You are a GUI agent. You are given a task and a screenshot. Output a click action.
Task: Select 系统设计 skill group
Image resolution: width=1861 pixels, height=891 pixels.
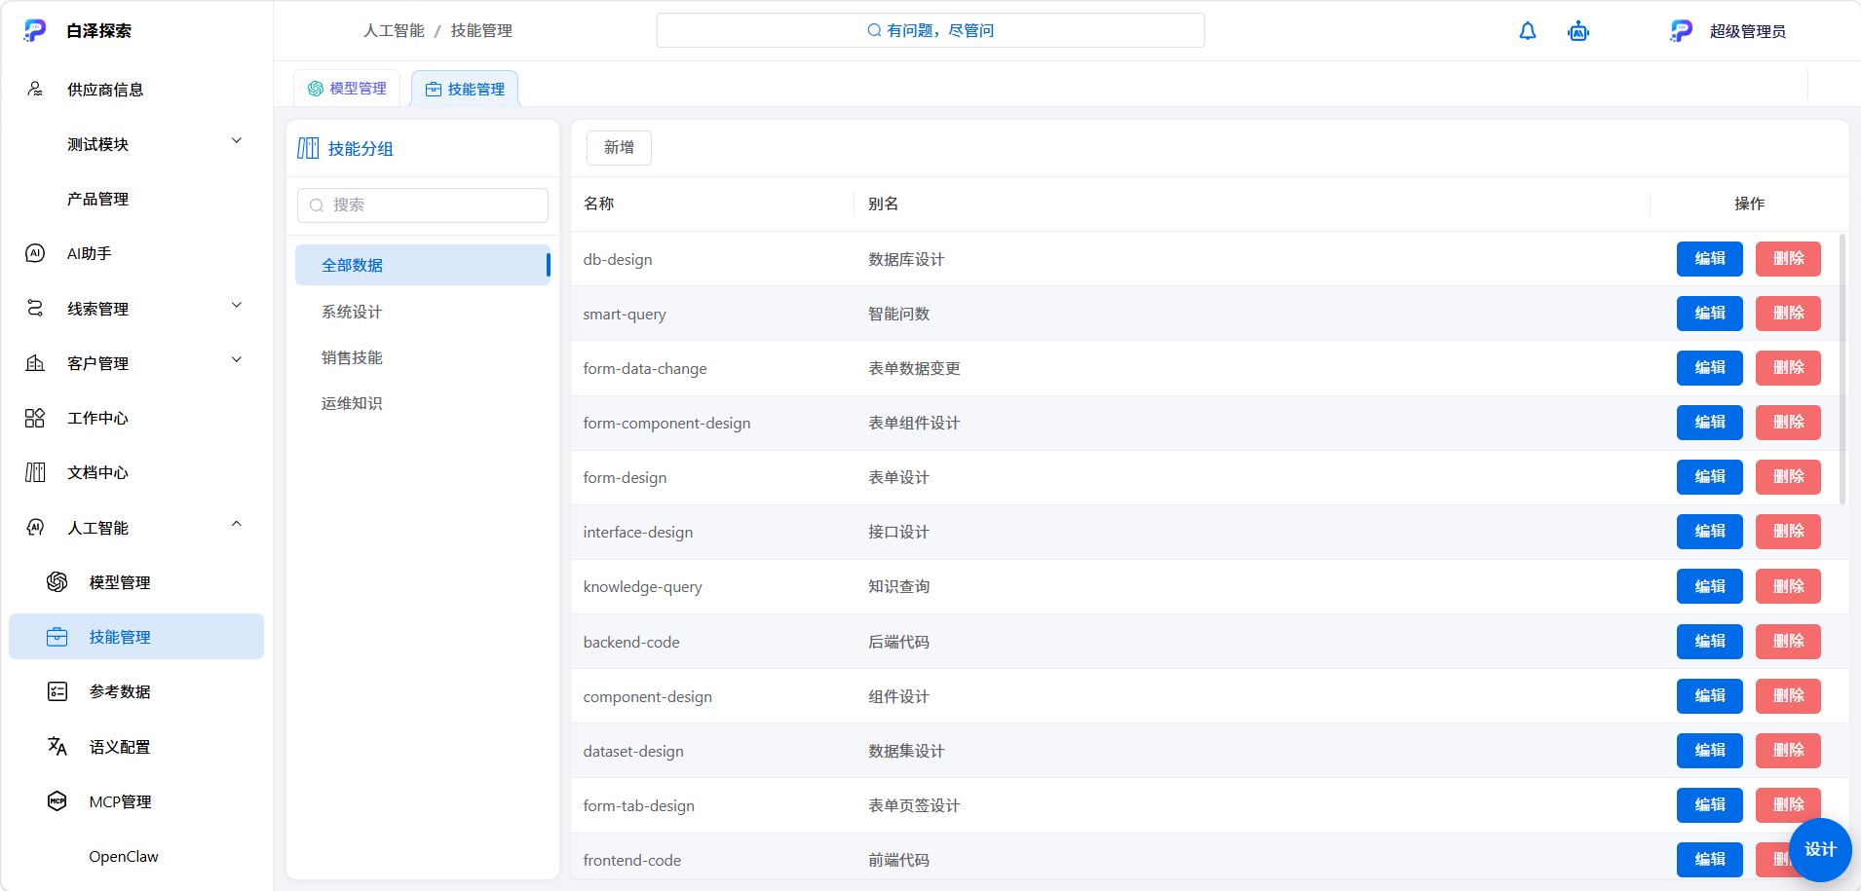(423, 312)
